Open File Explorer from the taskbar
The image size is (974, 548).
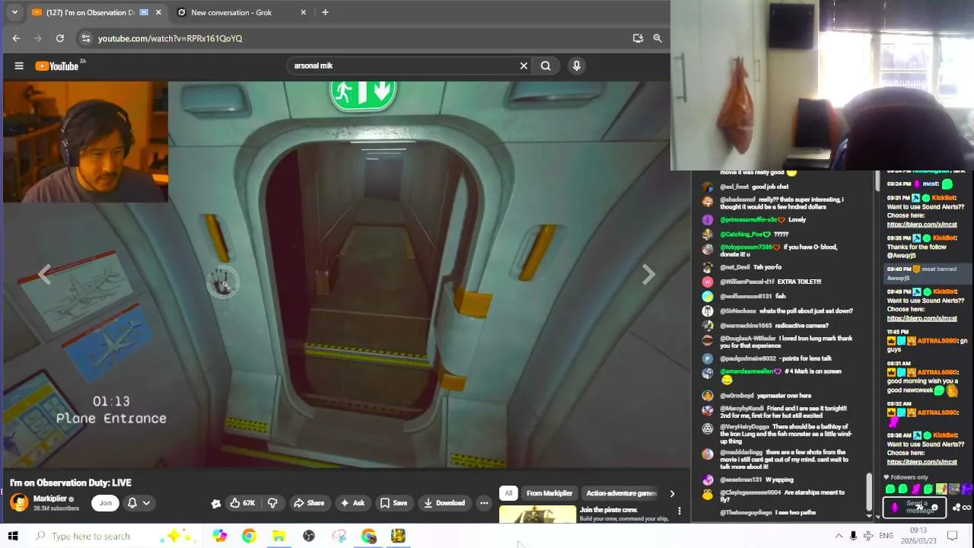click(x=279, y=536)
